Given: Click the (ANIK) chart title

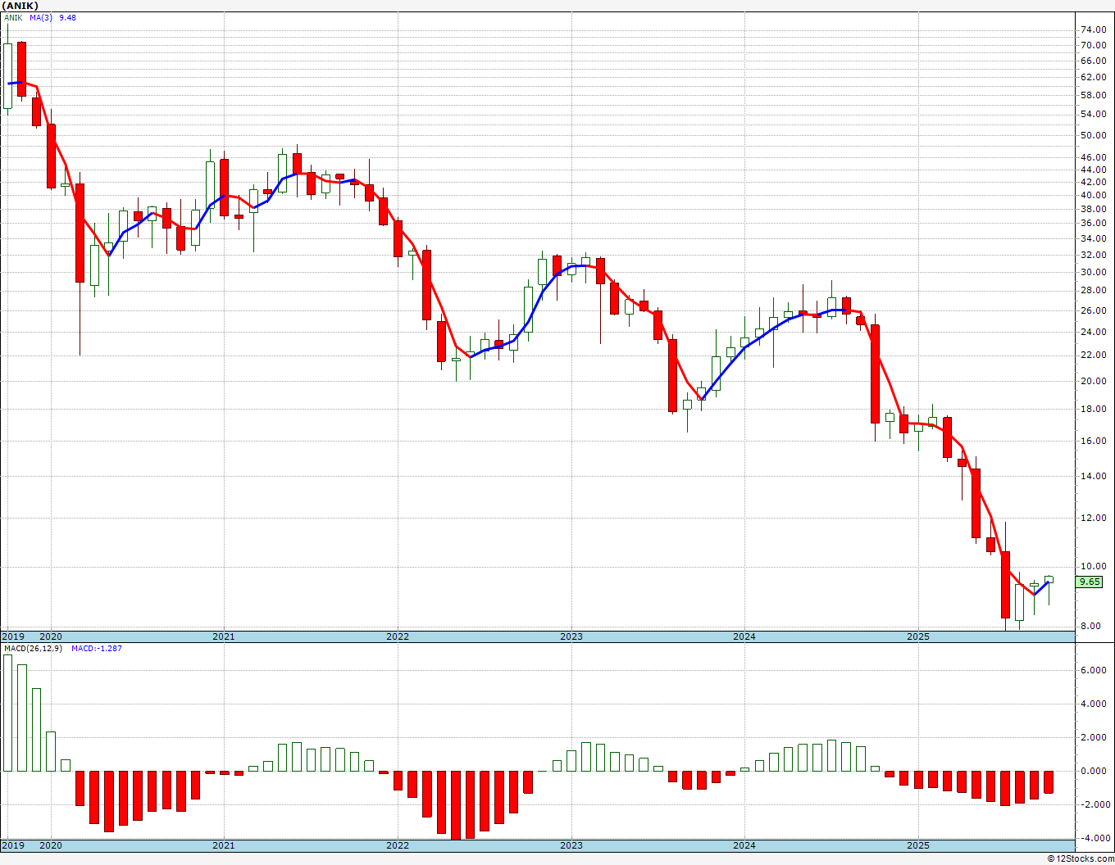Looking at the screenshot, I should tap(20, 6).
